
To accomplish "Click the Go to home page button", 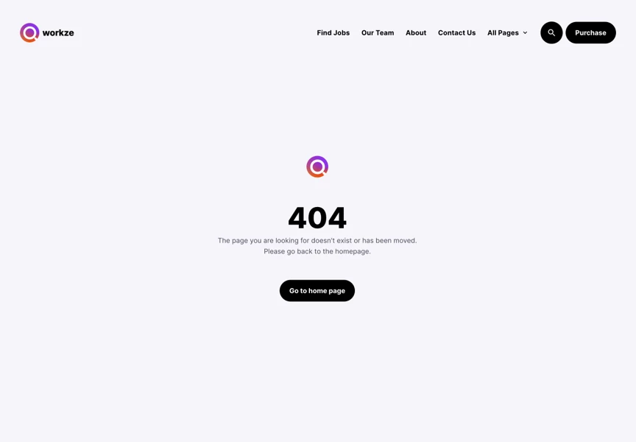I will tap(317, 290).
